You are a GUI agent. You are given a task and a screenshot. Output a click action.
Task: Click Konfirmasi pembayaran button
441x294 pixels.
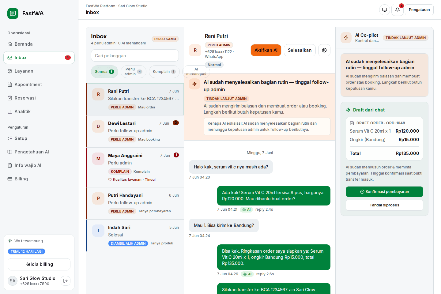[384, 192]
